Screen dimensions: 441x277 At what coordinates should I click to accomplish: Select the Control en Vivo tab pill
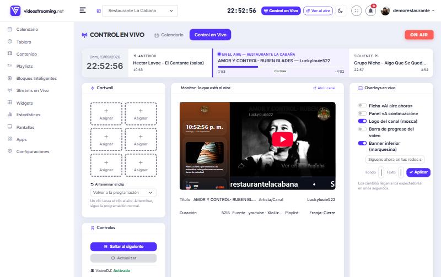click(x=210, y=35)
